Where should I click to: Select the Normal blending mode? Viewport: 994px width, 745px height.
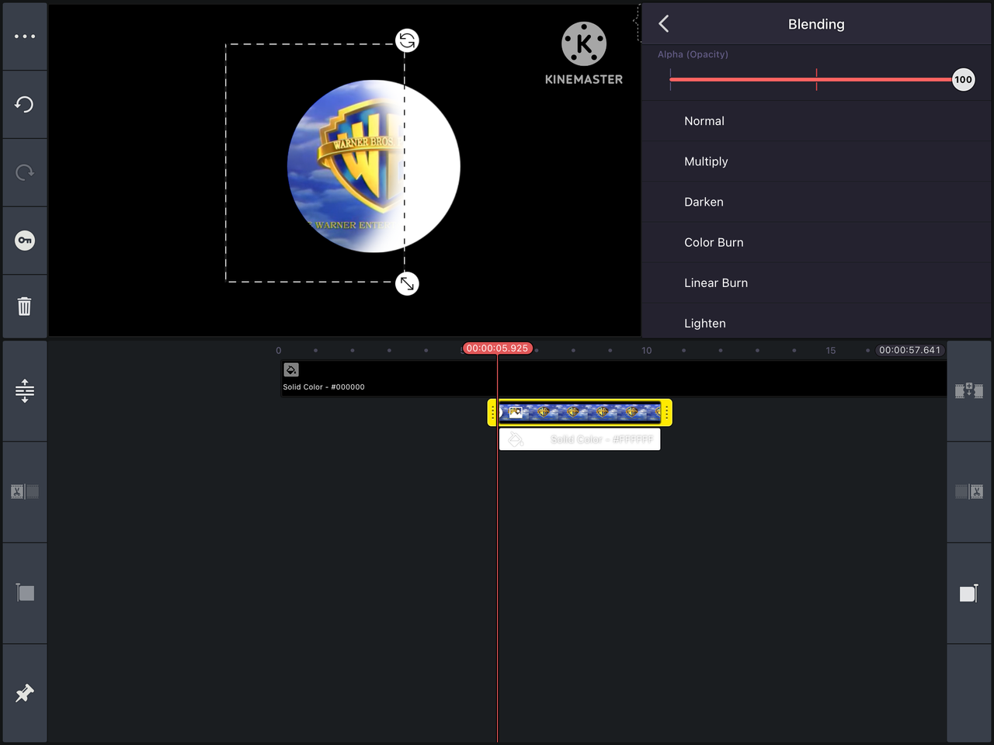(x=816, y=121)
